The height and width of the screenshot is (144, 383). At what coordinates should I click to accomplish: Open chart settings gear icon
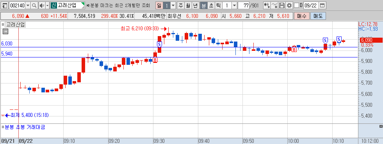tap(289, 5)
